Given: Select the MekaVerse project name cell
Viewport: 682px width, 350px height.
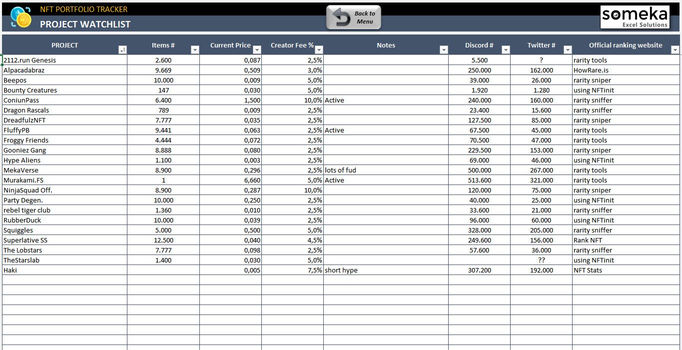Looking at the screenshot, I should point(65,170).
